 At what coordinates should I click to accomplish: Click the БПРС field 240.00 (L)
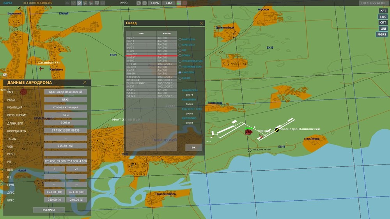tap(76, 200)
